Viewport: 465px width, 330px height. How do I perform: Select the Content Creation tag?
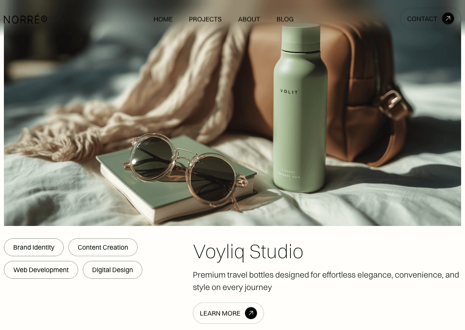click(103, 247)
